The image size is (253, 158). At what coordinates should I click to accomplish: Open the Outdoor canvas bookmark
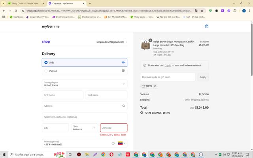pyautogui.click(x=90, y=17)
